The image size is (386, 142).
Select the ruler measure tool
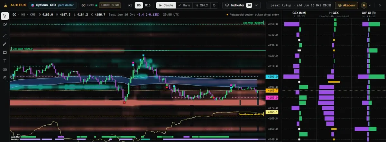5,69
